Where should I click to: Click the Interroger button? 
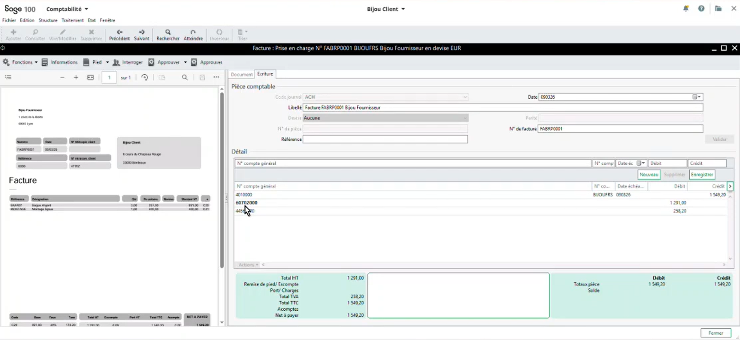(128, 62)
